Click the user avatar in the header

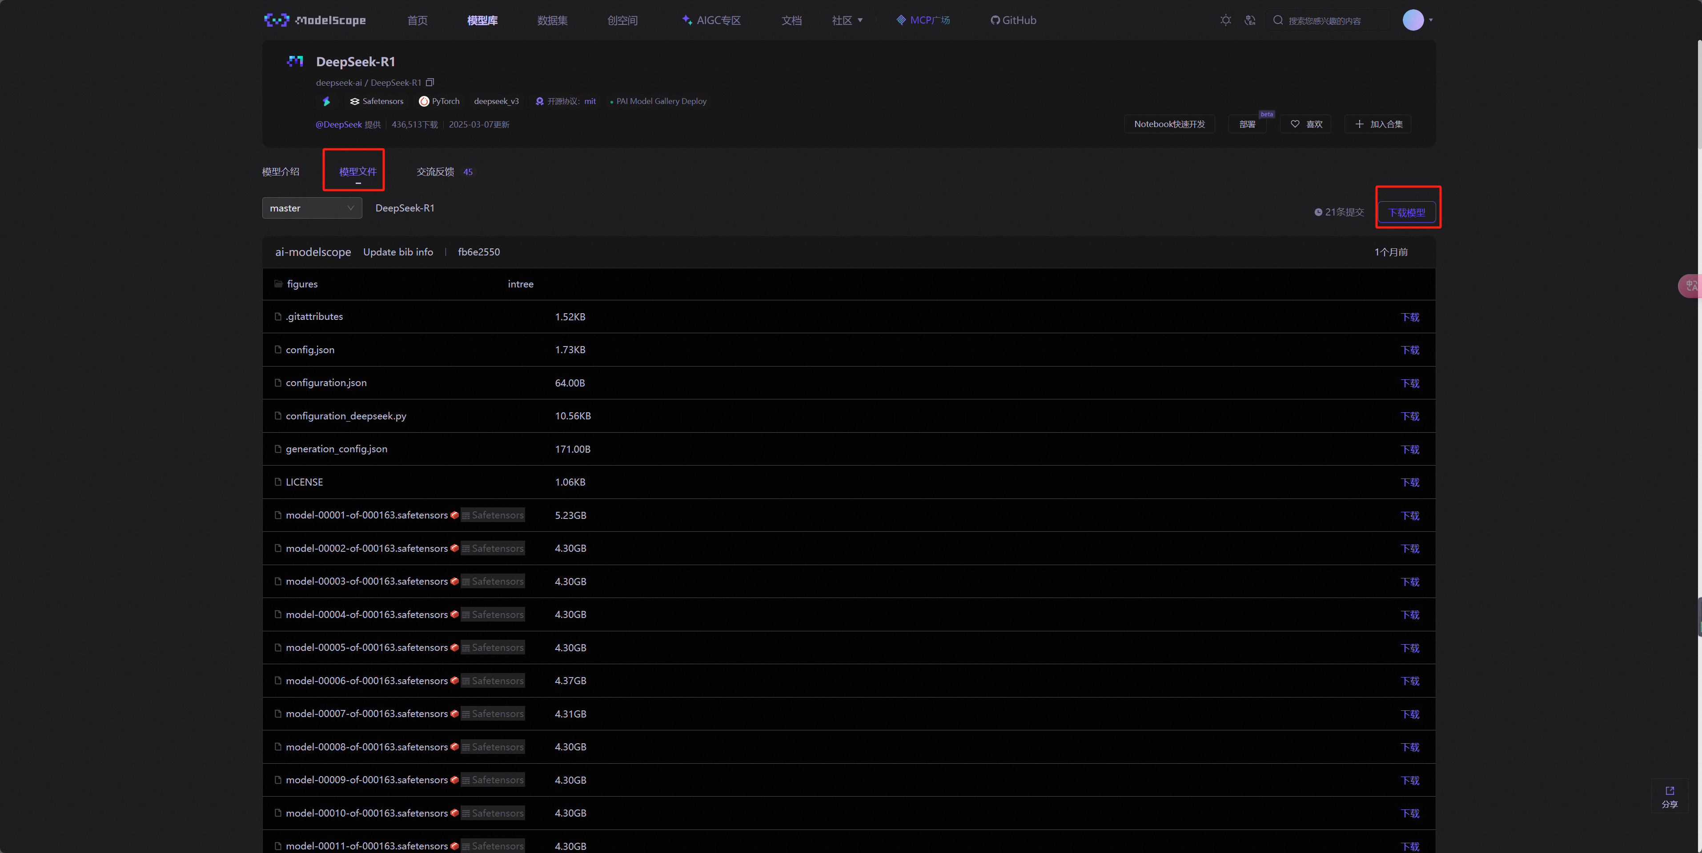[1413, 20]
